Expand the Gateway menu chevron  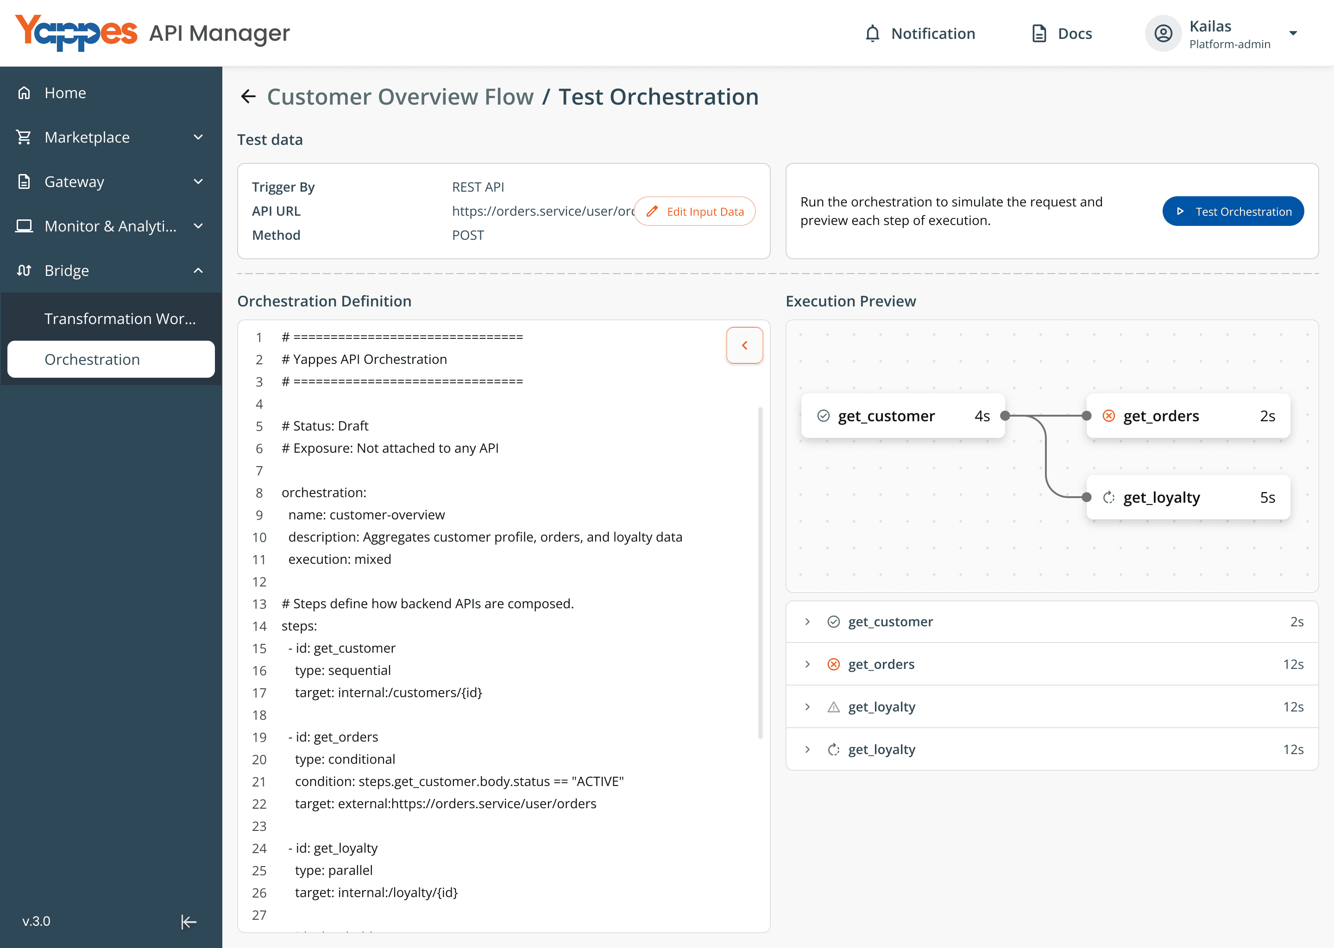(x=199, y=181)
